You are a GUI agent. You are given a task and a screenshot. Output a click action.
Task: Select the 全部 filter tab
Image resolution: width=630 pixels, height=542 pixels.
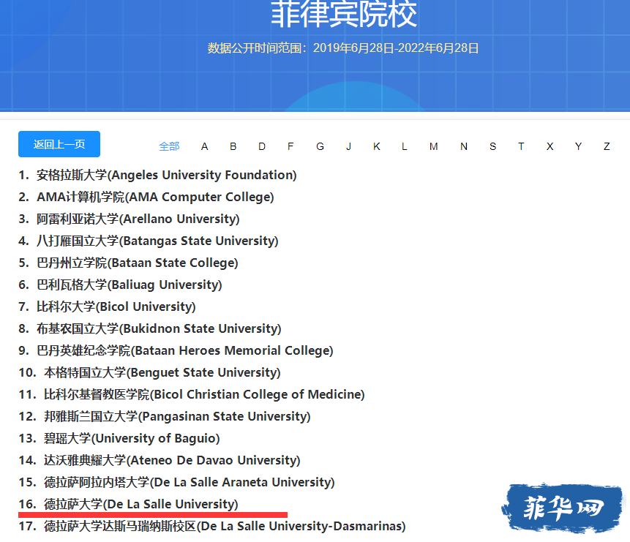click(x=169, y=146)
